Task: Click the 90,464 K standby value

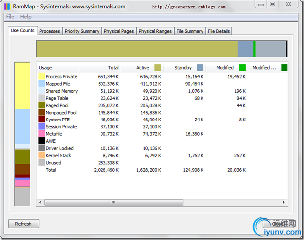Action: (x=194, y=84)
